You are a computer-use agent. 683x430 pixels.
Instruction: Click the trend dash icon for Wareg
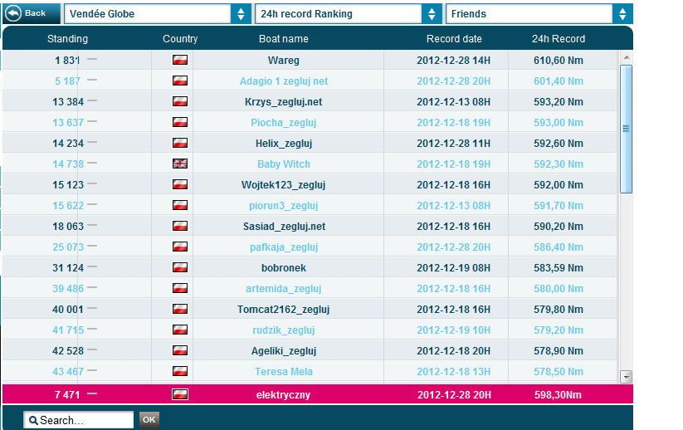click(92, 60)
